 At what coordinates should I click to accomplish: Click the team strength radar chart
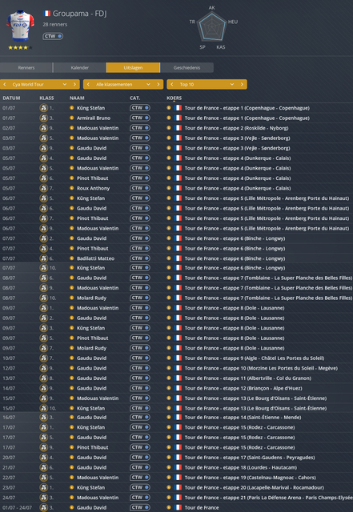212,26
